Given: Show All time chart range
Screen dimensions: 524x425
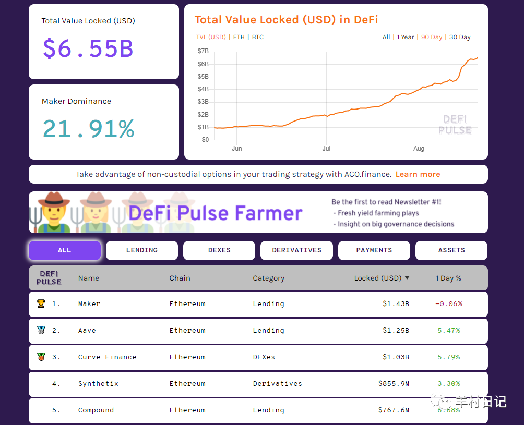Looking at the screenshot, I should [x=386, y=37].
